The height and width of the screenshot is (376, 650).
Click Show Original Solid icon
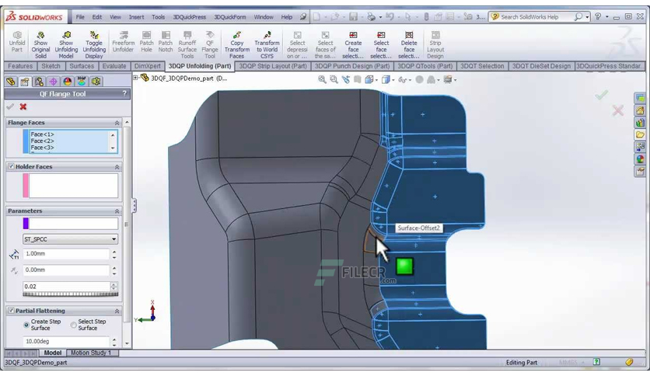point(40,45)
